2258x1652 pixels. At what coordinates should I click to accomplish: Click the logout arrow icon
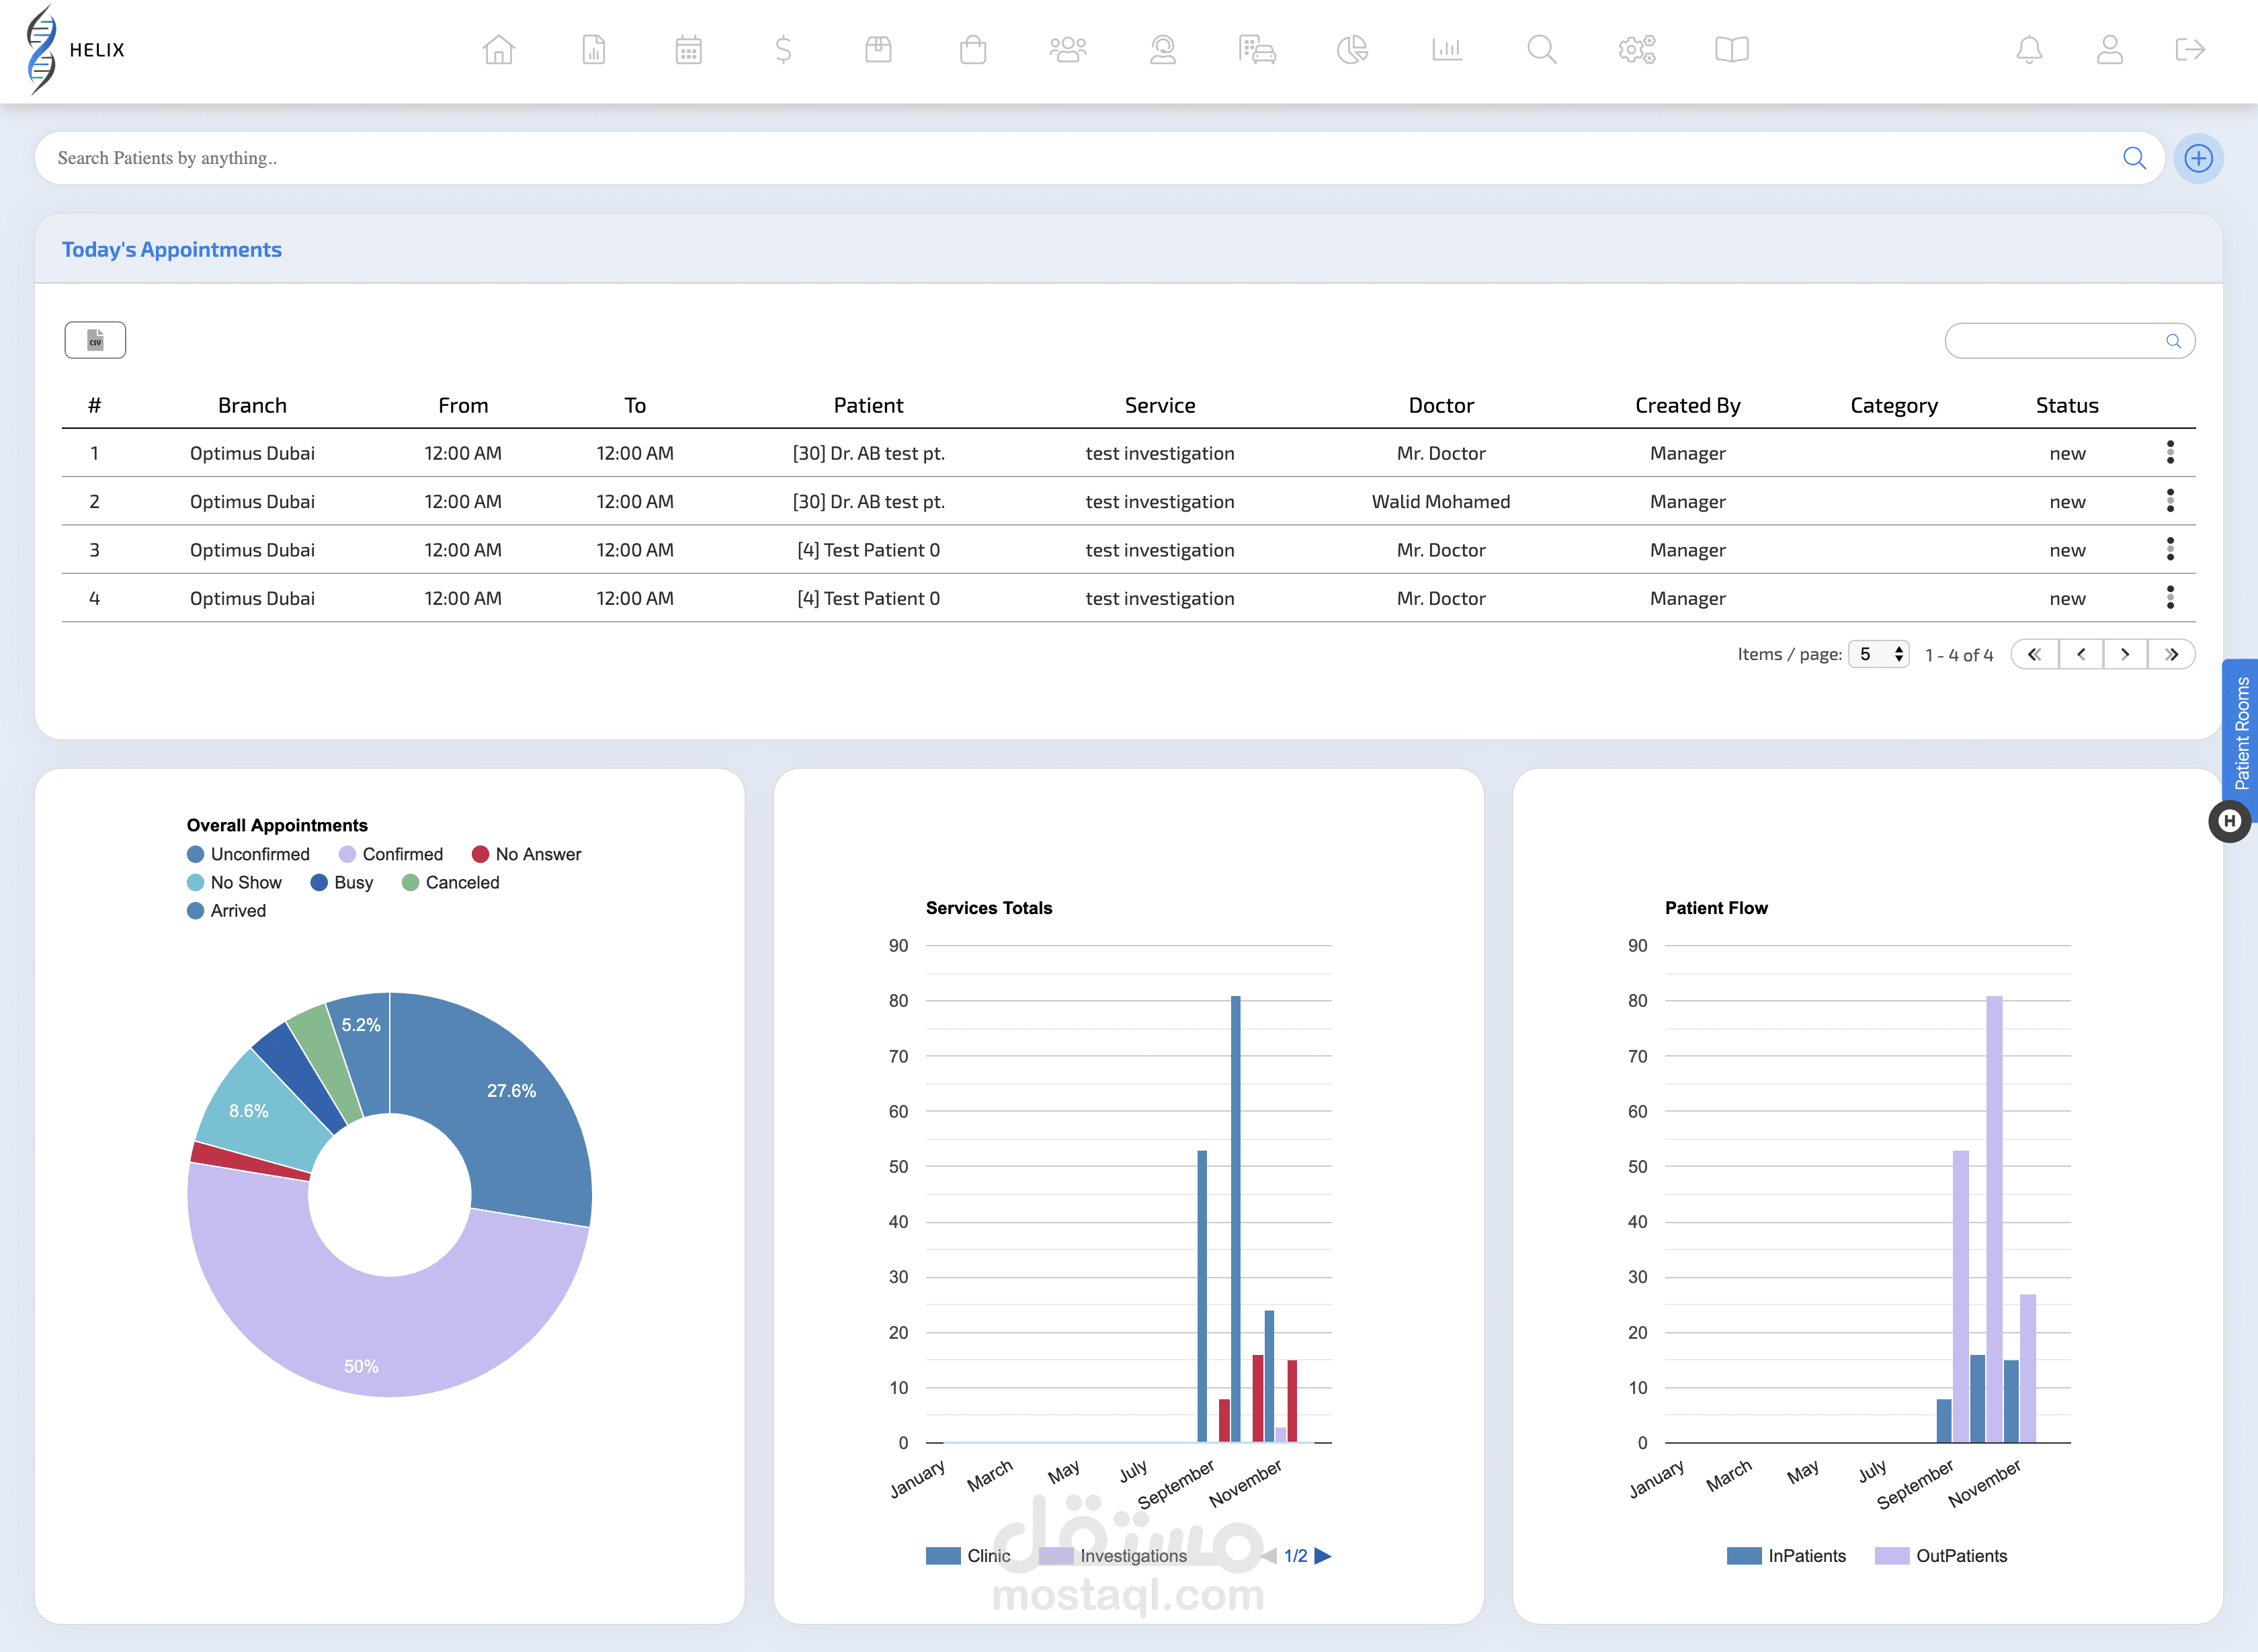(2190, 49)
